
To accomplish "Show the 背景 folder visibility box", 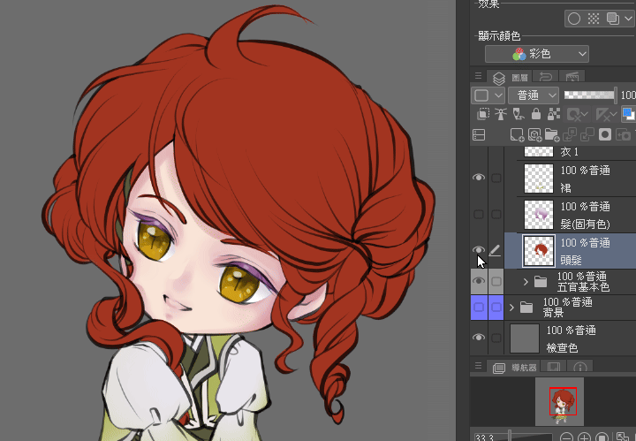I will pos(479,308).
